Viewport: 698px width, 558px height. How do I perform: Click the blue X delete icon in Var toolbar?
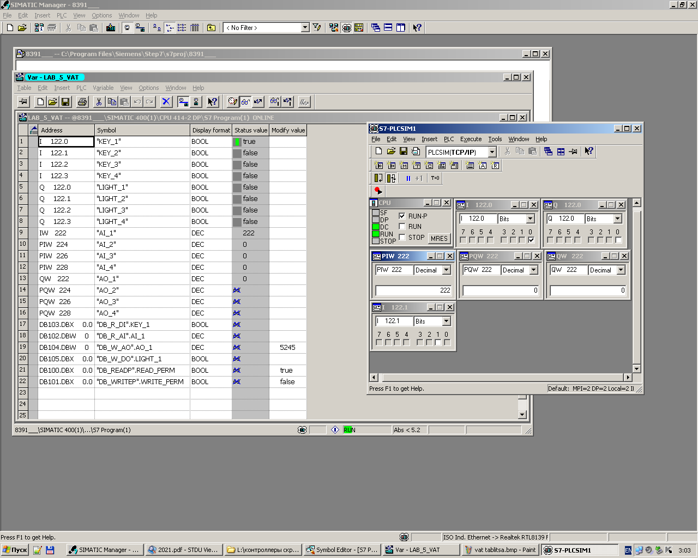click(166, 102)
